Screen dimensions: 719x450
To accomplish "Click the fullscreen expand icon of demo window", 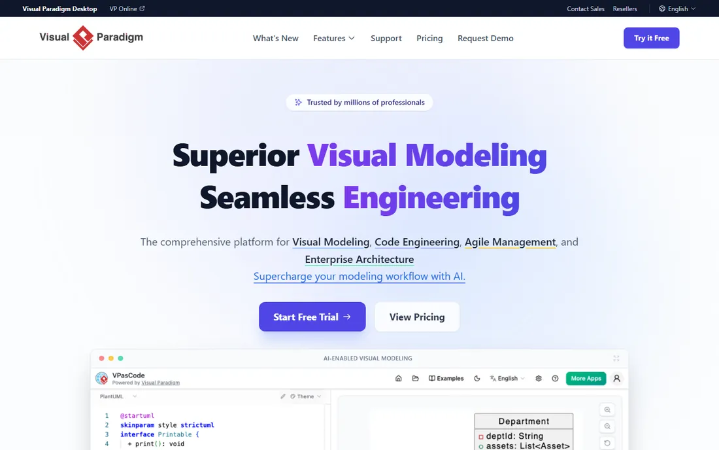I will point(616,358).
